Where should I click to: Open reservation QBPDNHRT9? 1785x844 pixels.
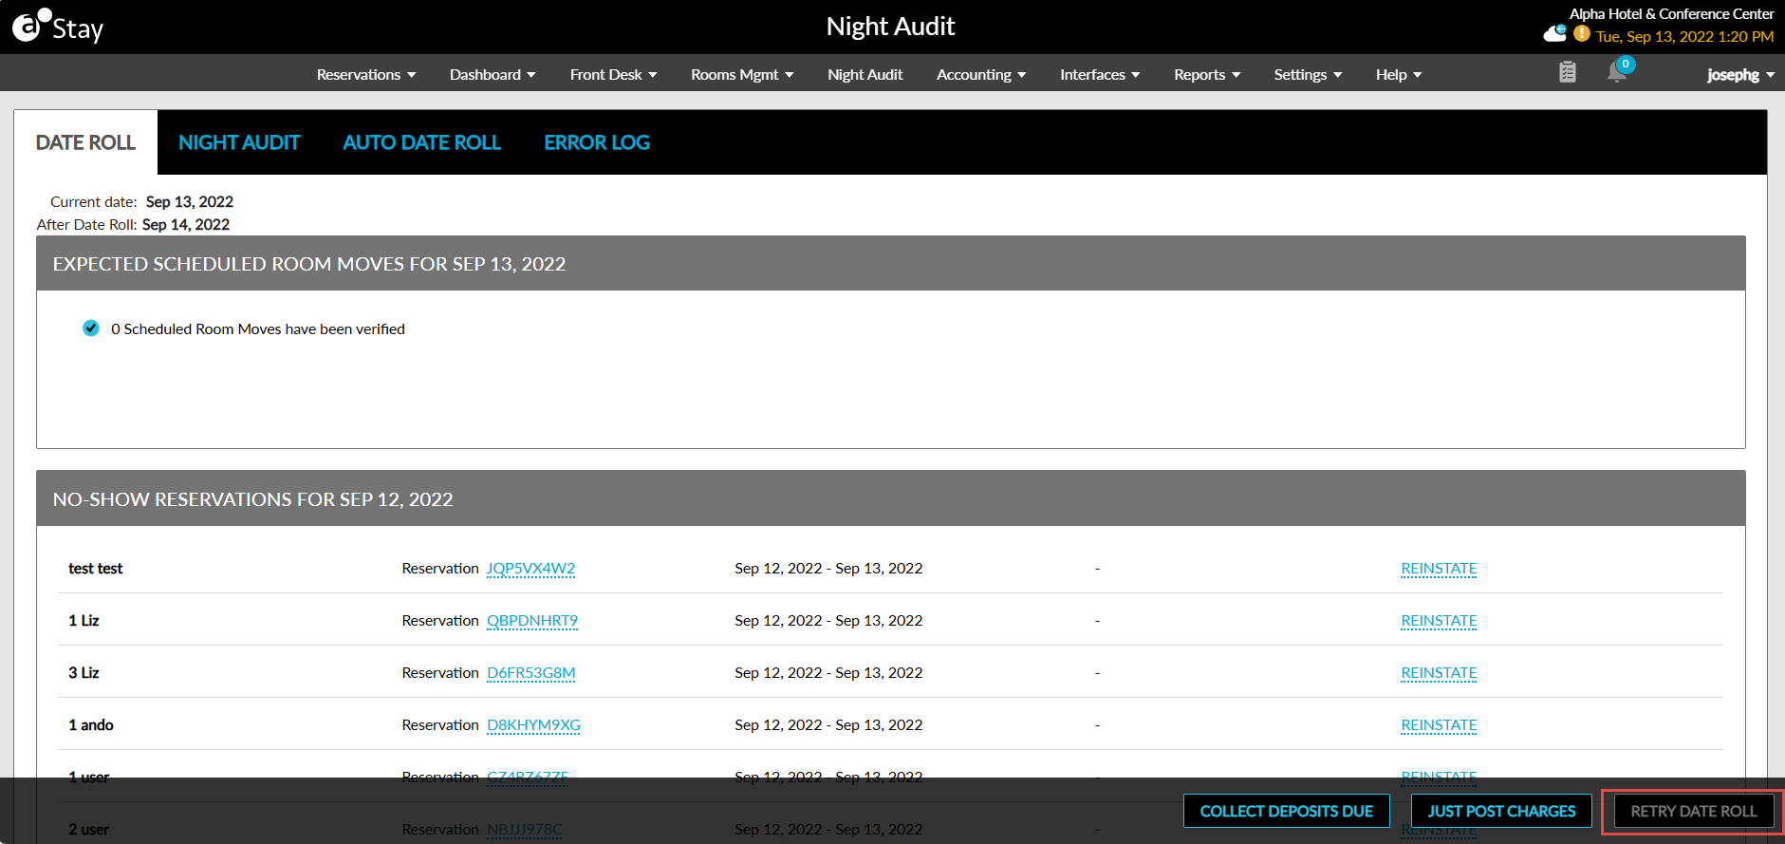pyautogui.click(x=532, y=620)
